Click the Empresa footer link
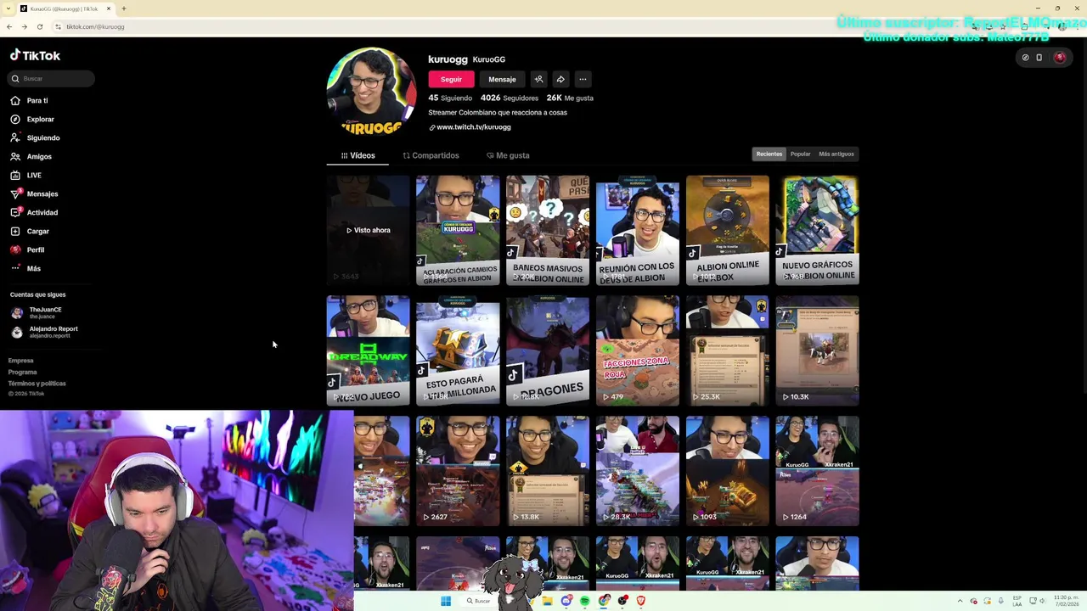This screenshot has width=1087, height=611. (20, 361)
